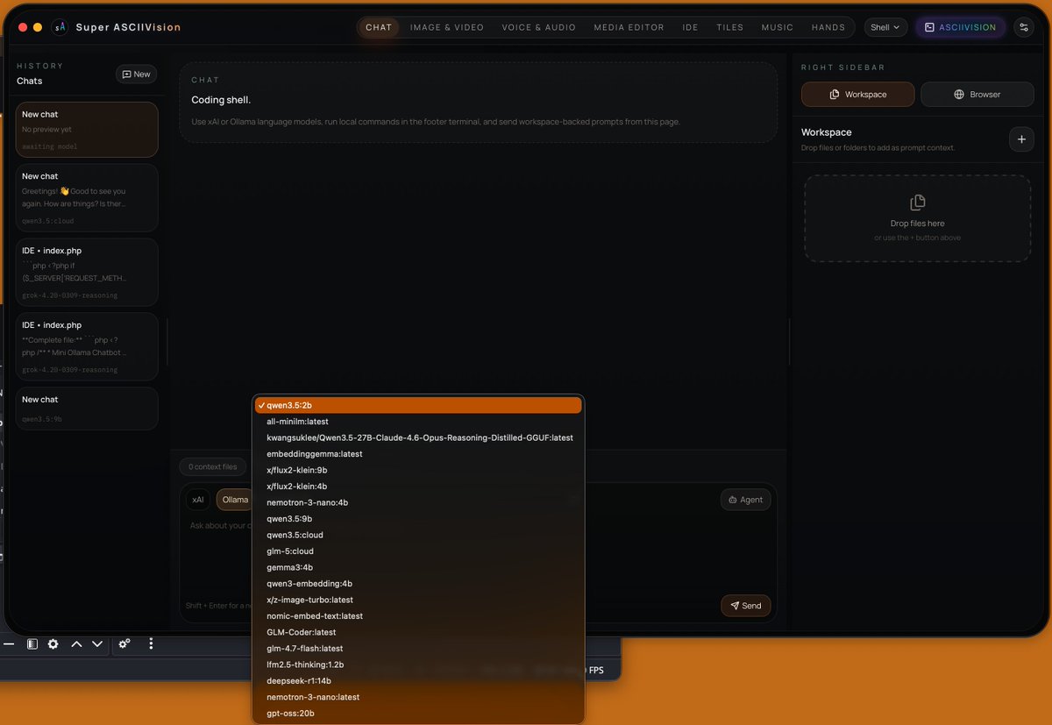The height and width of the screenshot is (725, 1052).
Task: Open the MUSIC tab
Action: click(x=778, y=27)
